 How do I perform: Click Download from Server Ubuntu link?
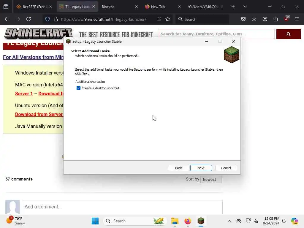(x=39, y=114)
